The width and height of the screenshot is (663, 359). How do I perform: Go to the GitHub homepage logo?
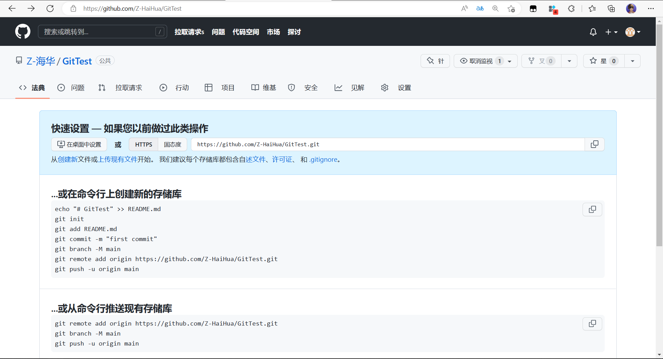(23, 31)
